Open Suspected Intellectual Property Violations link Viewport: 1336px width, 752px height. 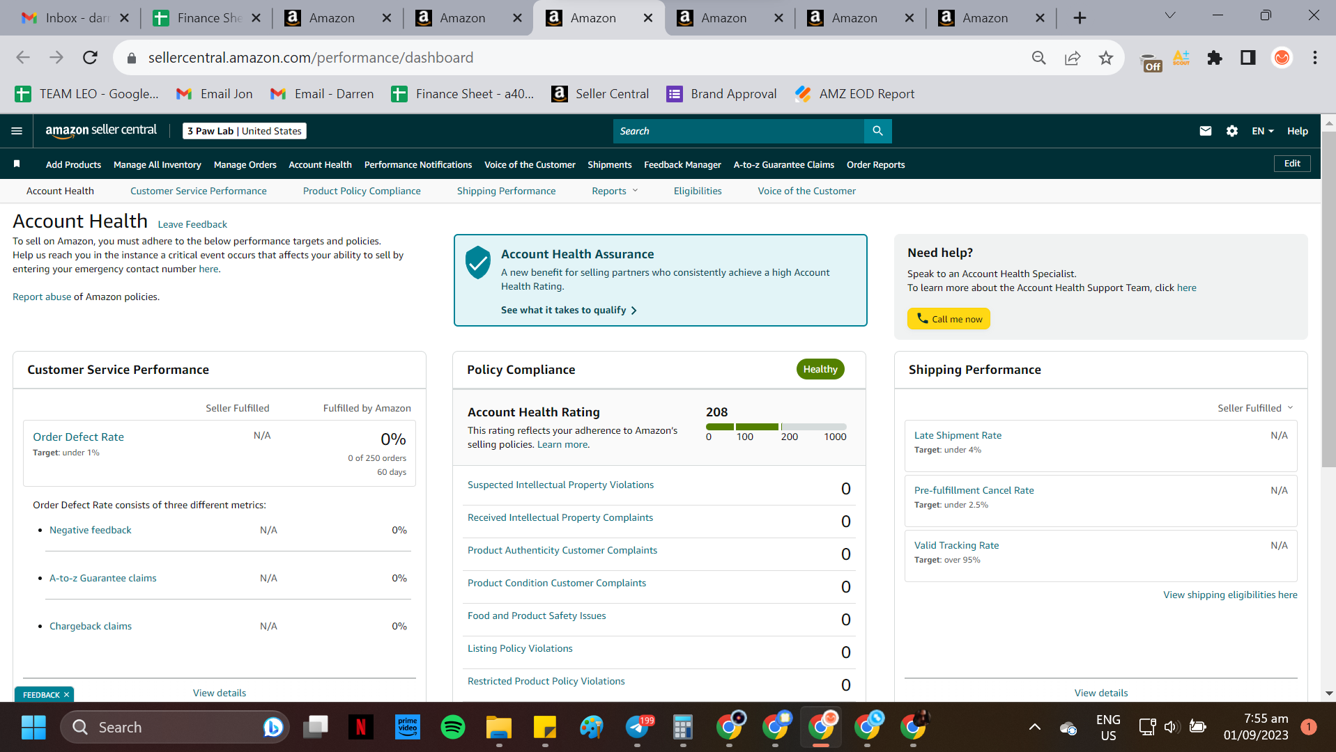point(561,485)
